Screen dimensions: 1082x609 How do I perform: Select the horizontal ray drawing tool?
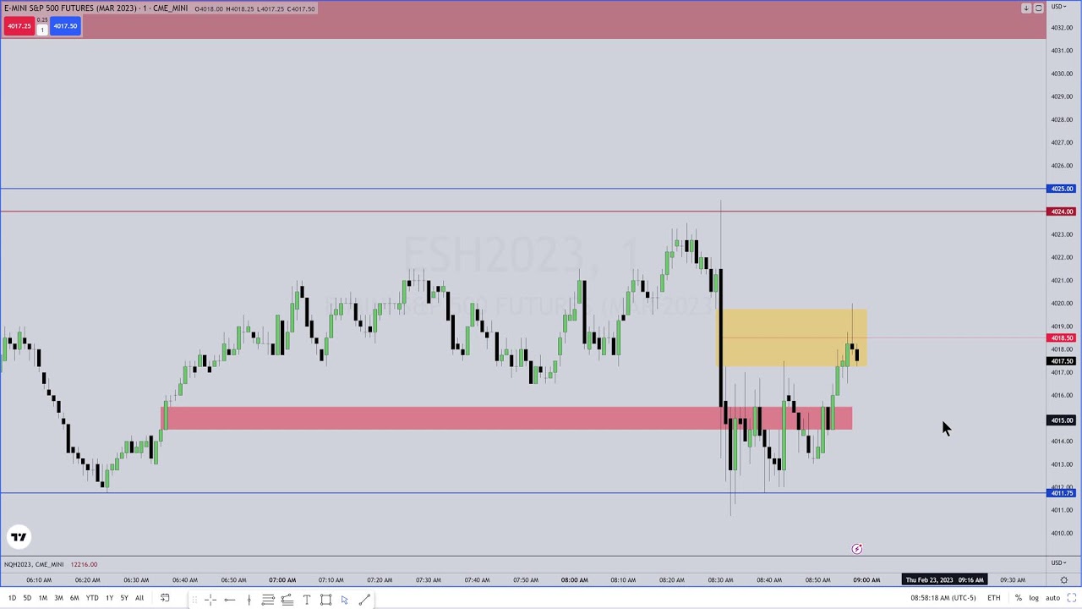230,600
